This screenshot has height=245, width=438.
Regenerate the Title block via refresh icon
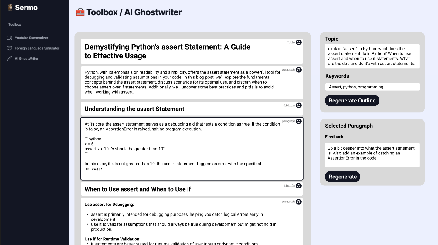click(x=299, y=43)
